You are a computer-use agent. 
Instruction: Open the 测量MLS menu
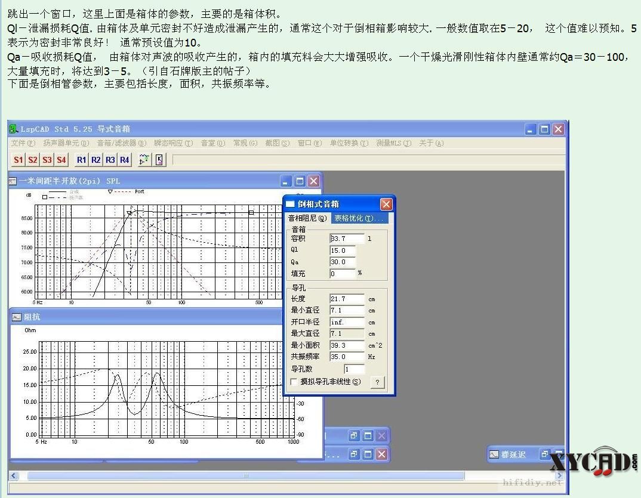pyautogui.click(x=394, y=143)
